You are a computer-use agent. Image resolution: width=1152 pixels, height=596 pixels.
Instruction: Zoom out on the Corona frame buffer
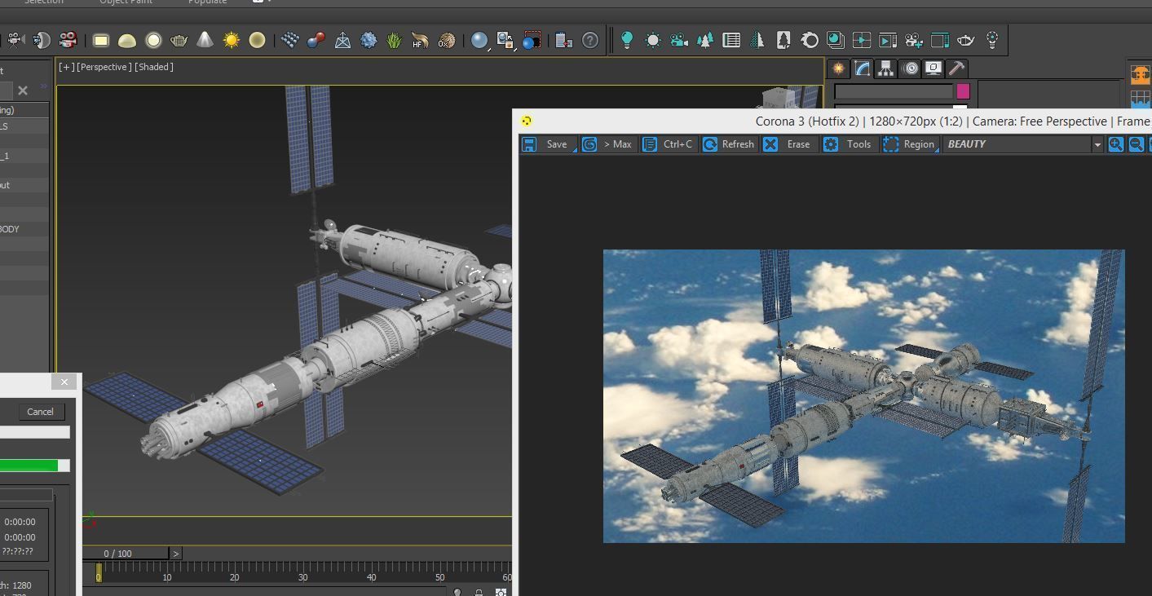pos(1136,144)
